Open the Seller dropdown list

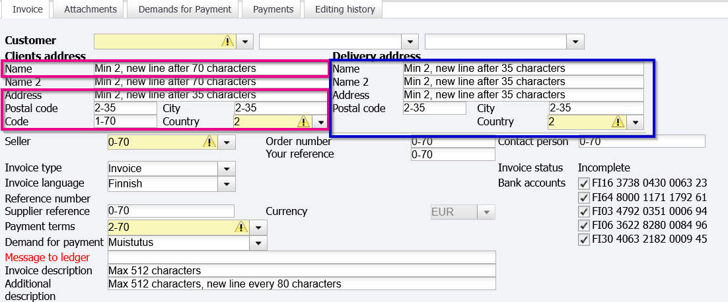pos(226,142)
